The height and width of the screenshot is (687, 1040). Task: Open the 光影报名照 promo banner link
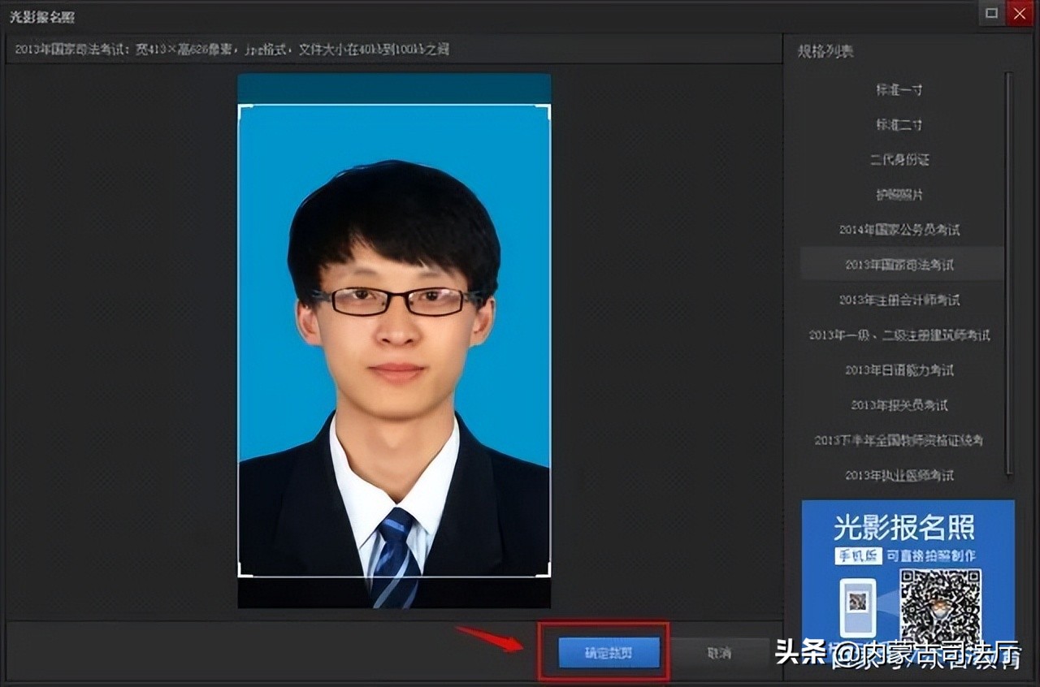coord(904,530)
